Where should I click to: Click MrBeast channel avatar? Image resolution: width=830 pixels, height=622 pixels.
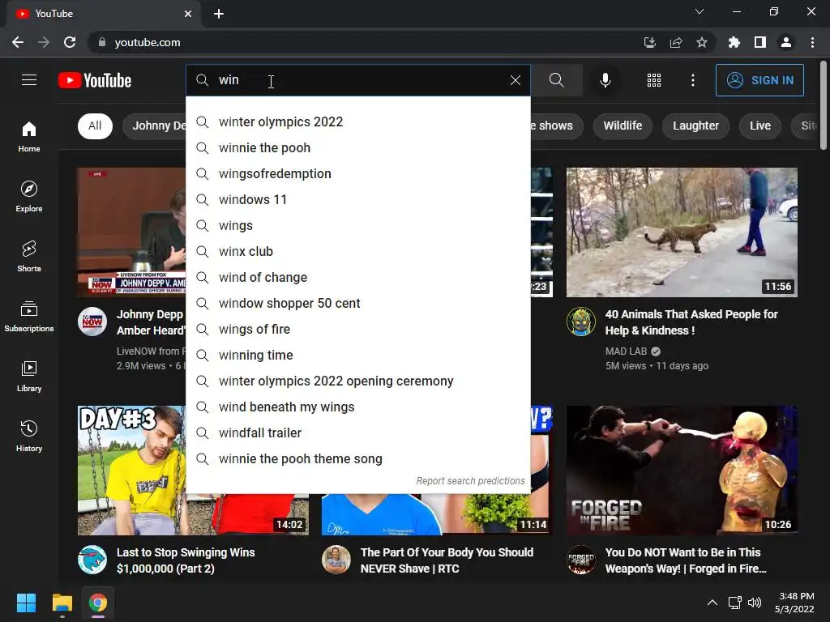pyautogui.click(x=92, y=560)
